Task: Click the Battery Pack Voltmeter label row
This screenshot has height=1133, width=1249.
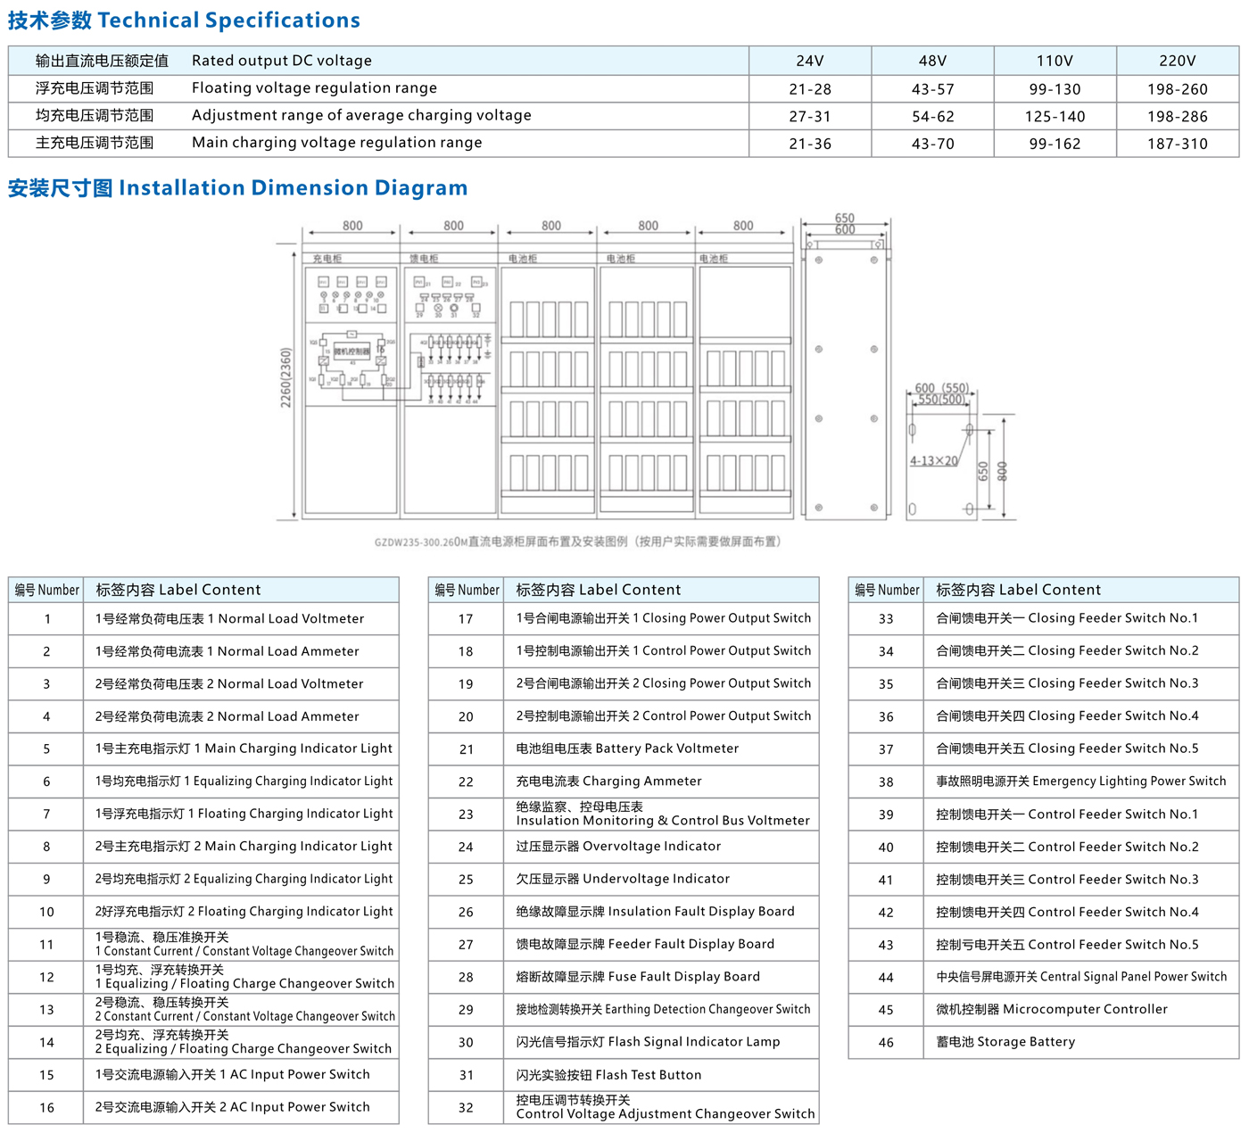Action: pyautogui.click(x=624, y=748)
